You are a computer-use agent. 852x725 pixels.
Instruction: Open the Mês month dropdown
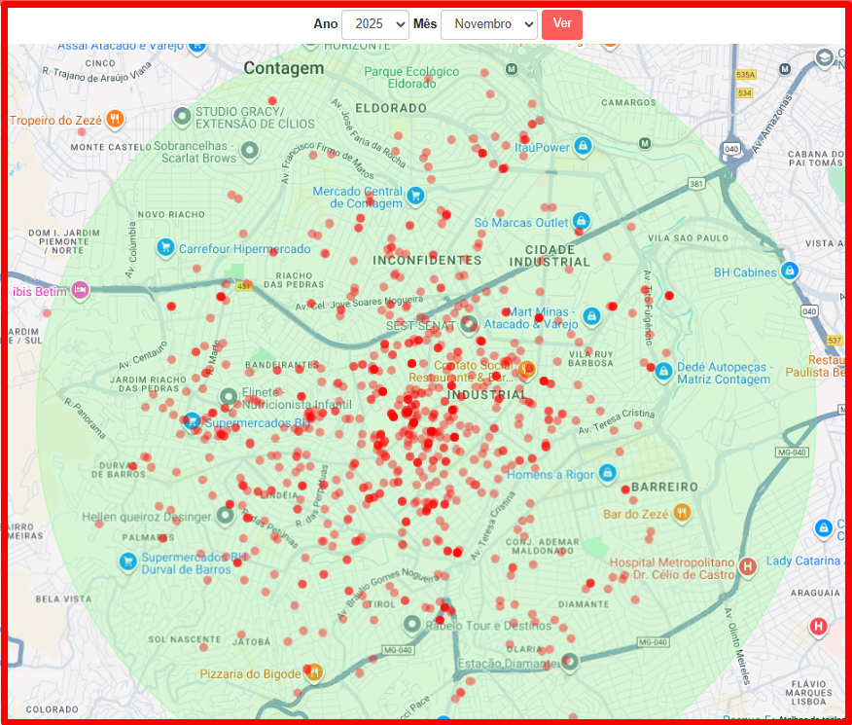point(488,24)
